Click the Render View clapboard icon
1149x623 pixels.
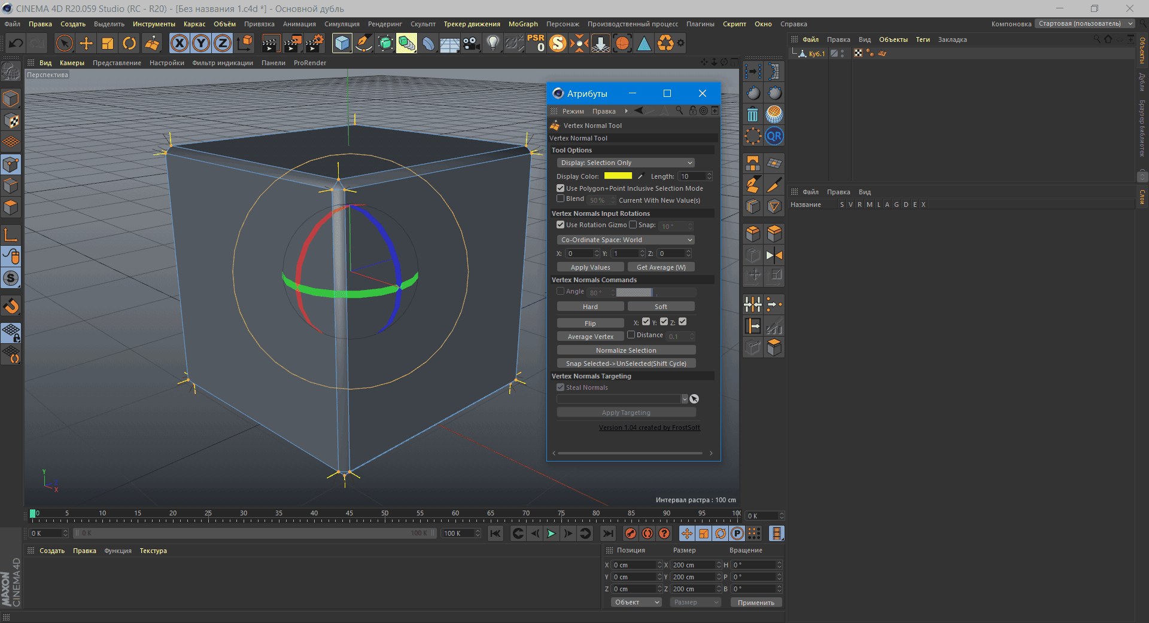[x=270, y=43]
